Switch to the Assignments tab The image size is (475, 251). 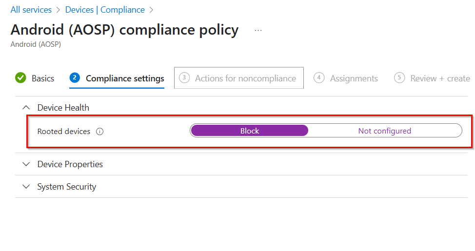click(354, 78)
